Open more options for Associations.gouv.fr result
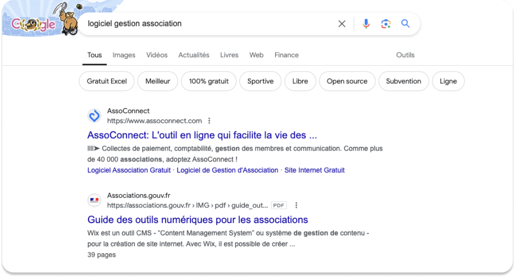 point(296,205)
